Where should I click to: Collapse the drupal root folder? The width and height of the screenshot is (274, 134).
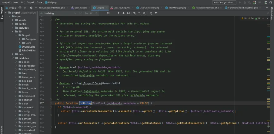[x=6, y=13]
